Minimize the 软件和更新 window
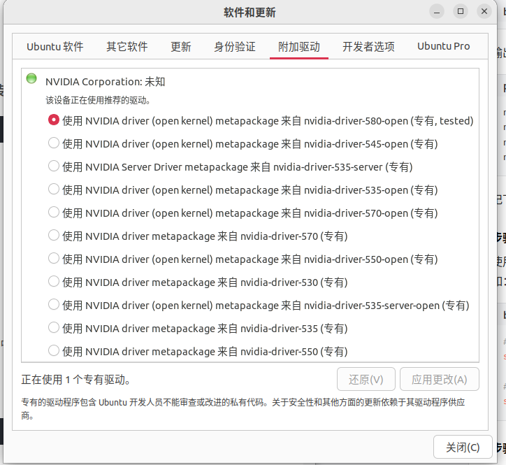Viewport: 506px width, 465px height. tap(437, 12)
